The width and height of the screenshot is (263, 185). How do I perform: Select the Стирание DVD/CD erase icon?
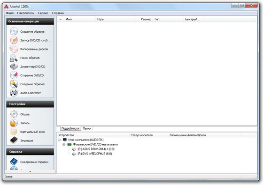click(x=14, y=75)
